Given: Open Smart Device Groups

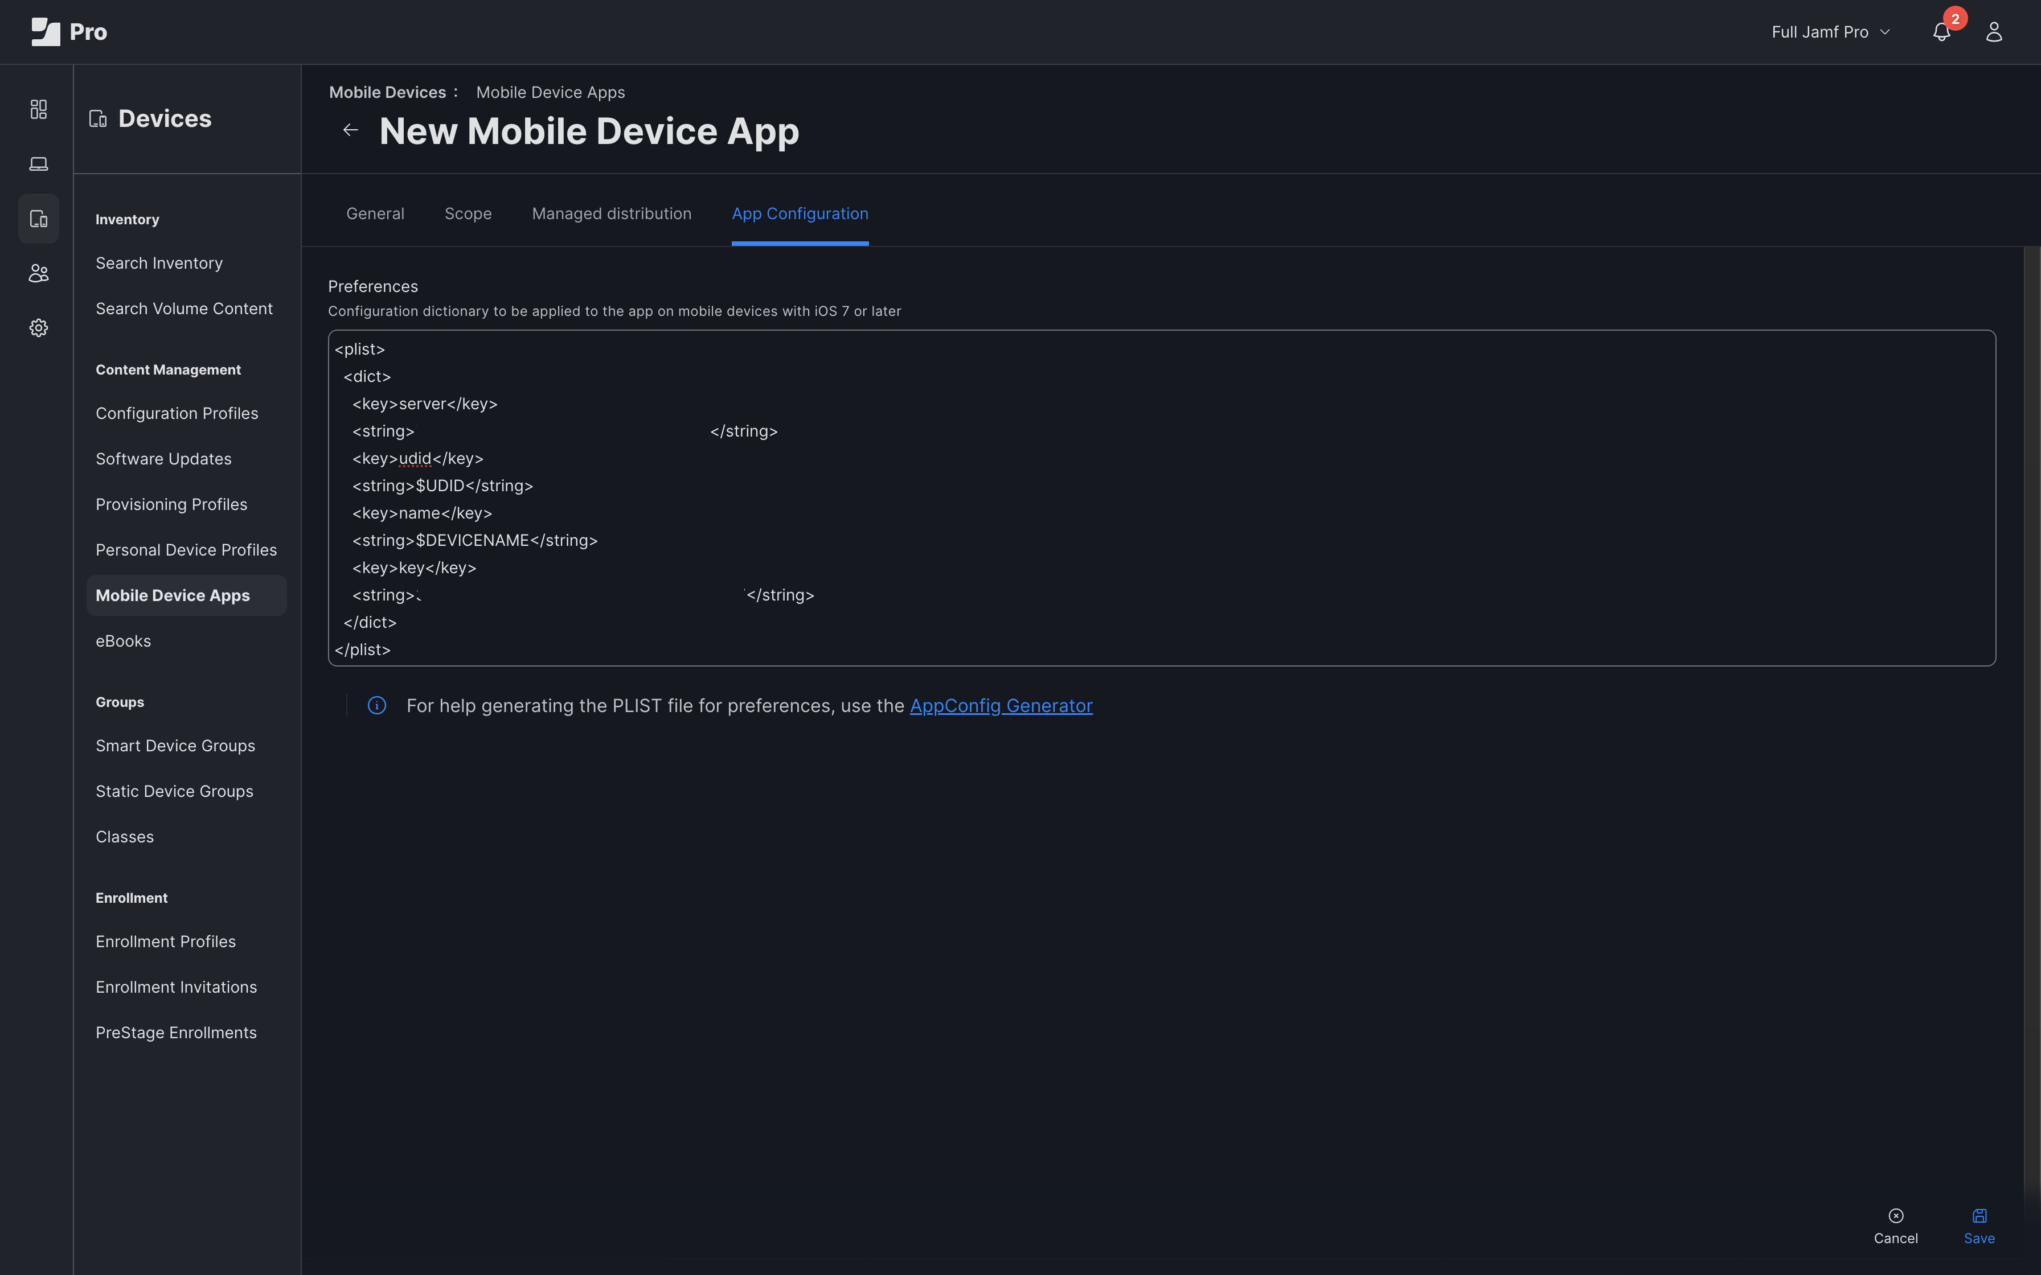Looking at the screenshot, I should tap(175, 746).
